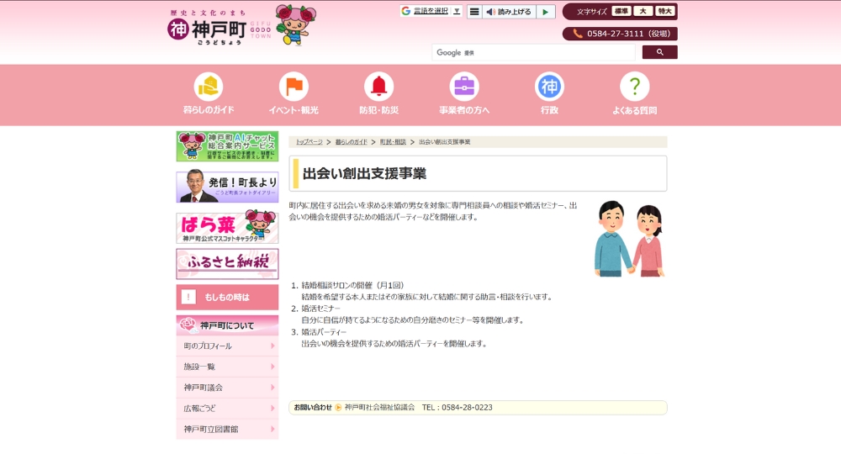
Task: Open the 発信！町長より banner
Action: (x=227, y=187)
